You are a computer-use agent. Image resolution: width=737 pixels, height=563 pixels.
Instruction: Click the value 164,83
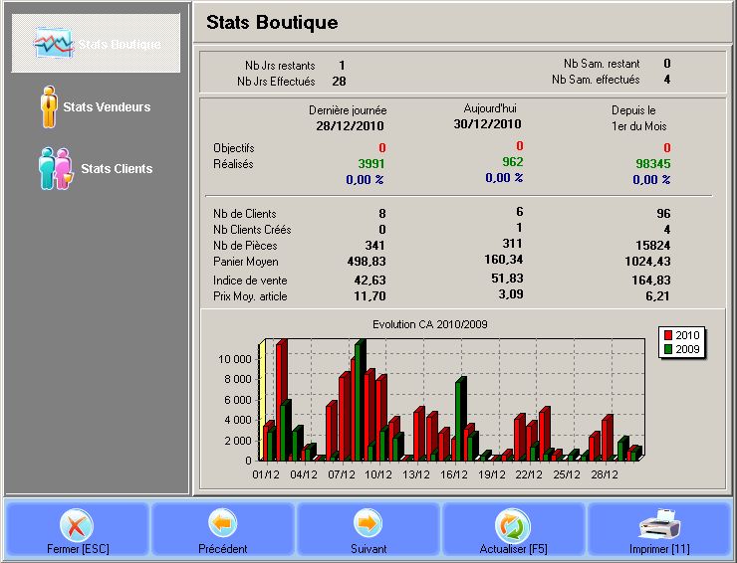651,281
